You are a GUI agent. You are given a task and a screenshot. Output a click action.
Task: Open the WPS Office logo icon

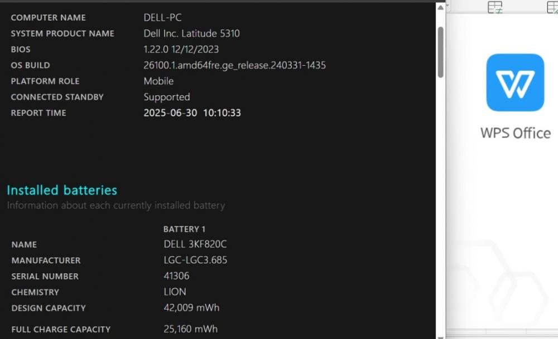click(x=515, y=82)
